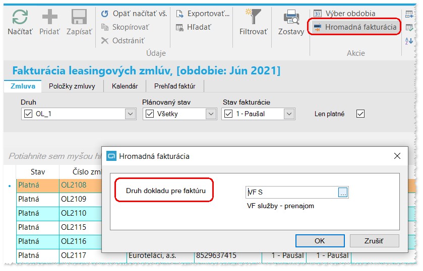This screenshot has width=423, height=271.
Task: Expand the Druh dropdown arrow
Action: pos(130,114)
